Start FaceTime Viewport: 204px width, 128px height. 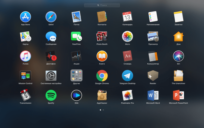(x=76, y=36)
